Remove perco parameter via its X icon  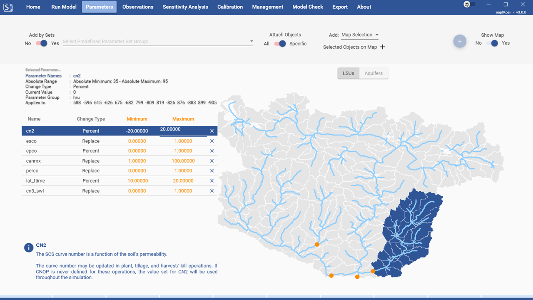(212, 171)
